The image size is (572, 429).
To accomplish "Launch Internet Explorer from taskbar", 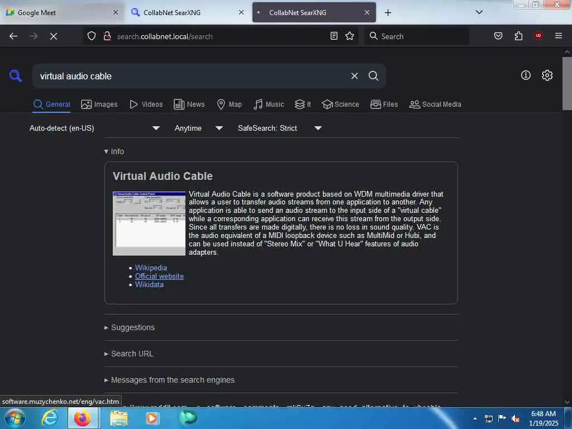I will pyautogui.click(x=49, y=418).
